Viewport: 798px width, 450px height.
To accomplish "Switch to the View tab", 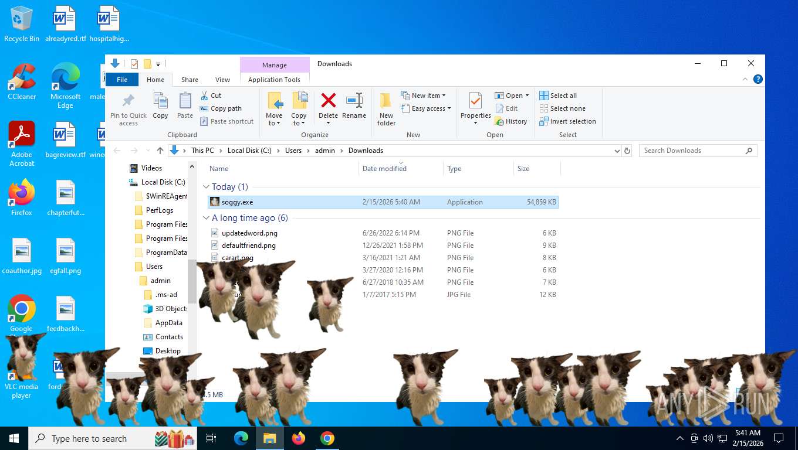I will (222, 80).
